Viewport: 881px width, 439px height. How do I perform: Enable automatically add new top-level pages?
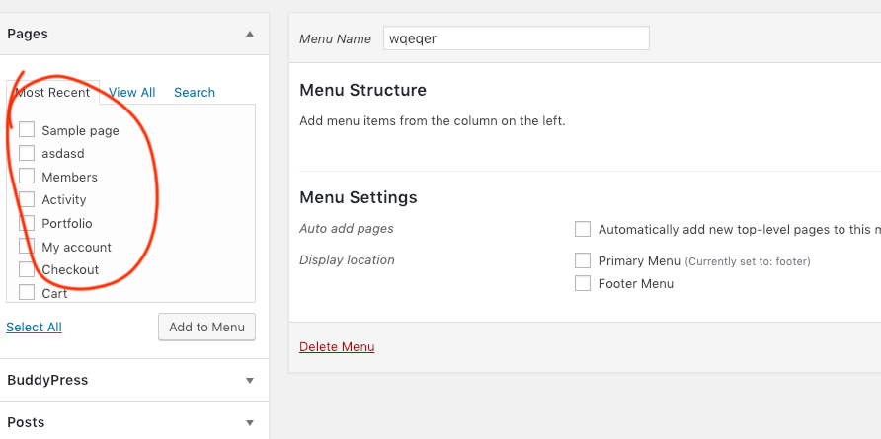pos(583,229)
